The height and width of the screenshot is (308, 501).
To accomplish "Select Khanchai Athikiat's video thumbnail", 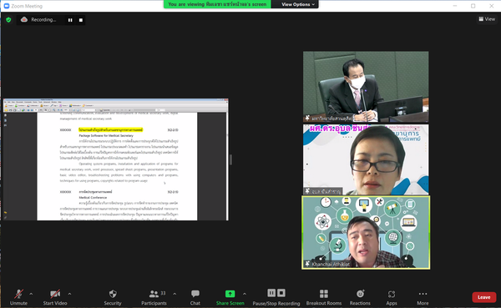I will 366,232.
